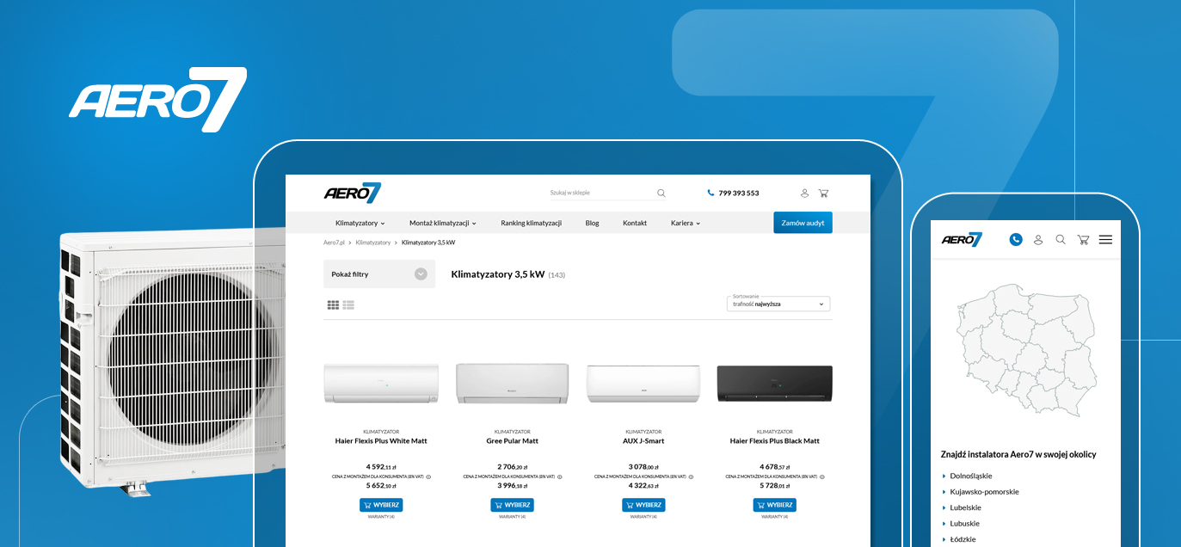The height and width of the screenshot is (547, 1181).
Task: Open the shopping cart icon in desktop header
Action: tap(823, 194)
